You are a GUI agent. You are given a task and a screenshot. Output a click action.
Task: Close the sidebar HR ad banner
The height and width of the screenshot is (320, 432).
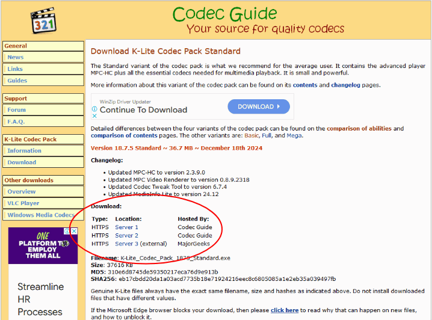(x=74, y=231)
